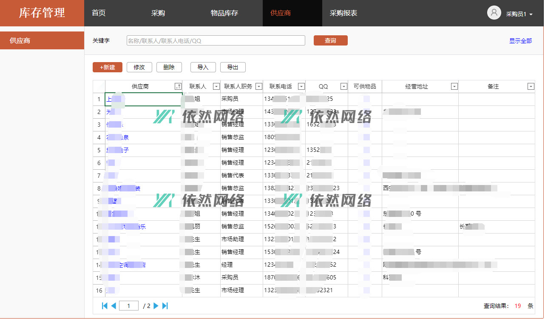Open 联系电话 column filter dropdown
The image size is (545, 319).
(301, 86)
